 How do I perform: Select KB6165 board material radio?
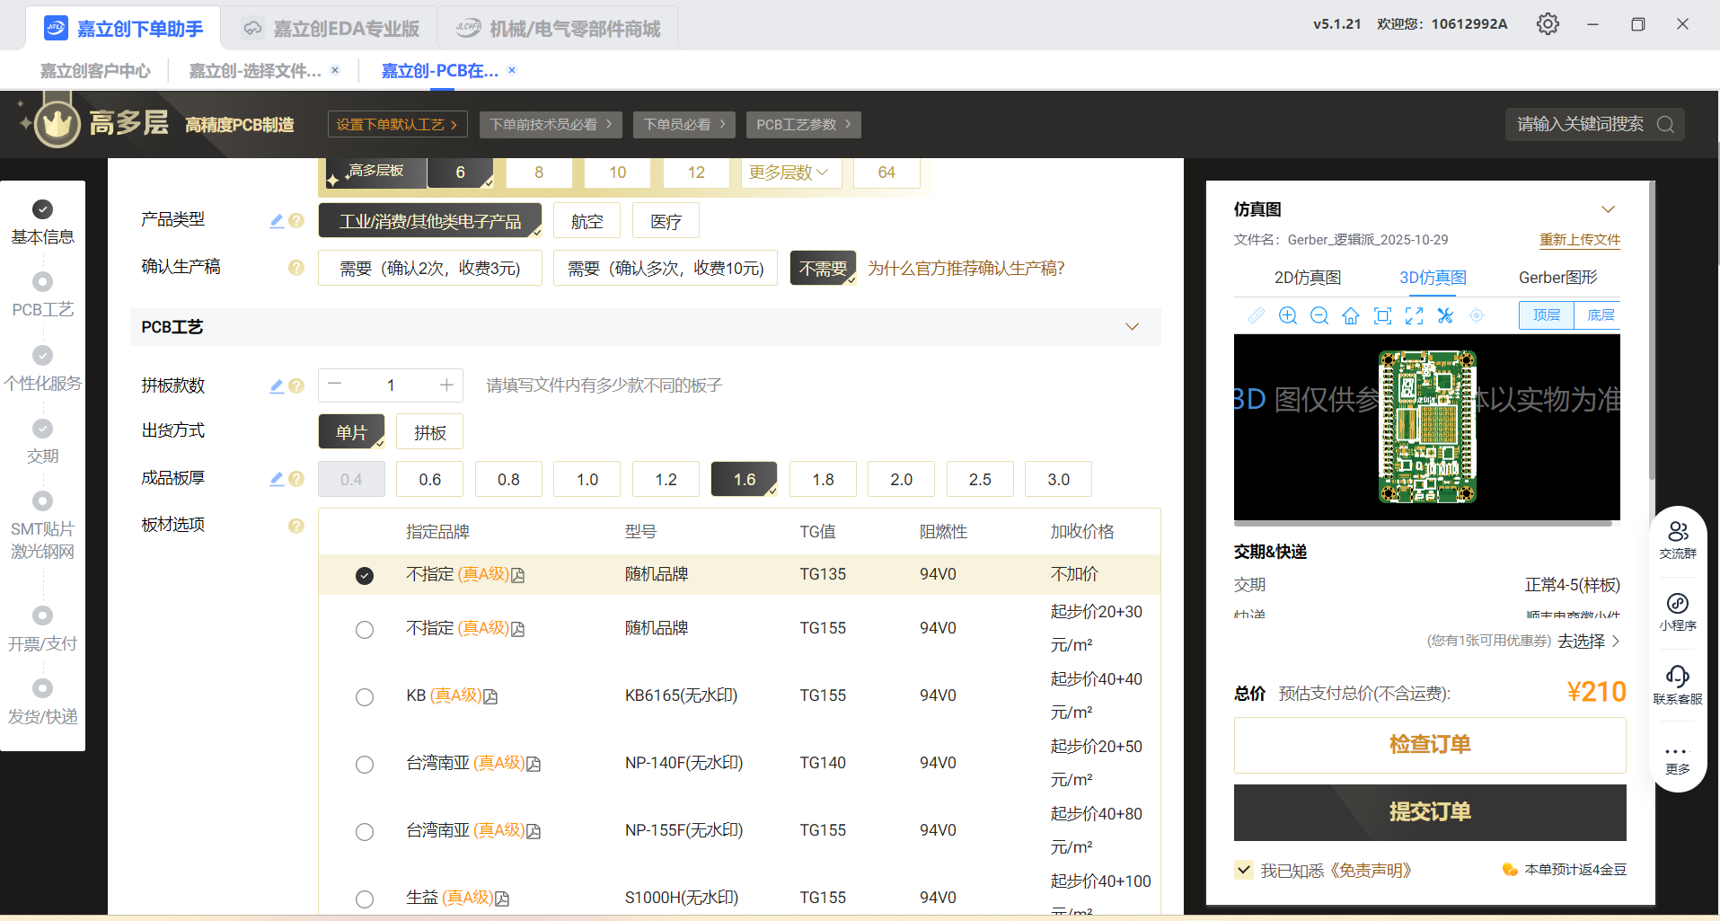[365, 697]
